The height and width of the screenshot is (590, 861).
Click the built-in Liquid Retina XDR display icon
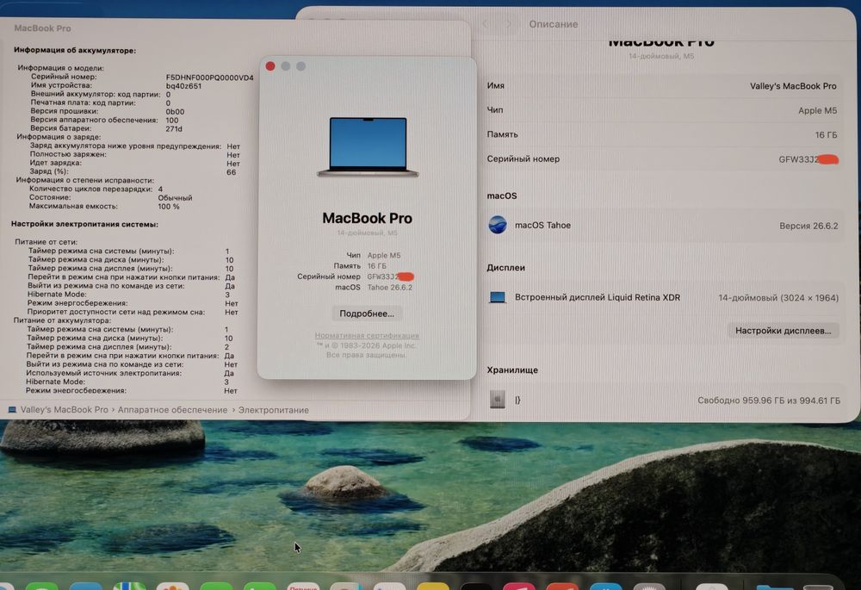[498, 297]
